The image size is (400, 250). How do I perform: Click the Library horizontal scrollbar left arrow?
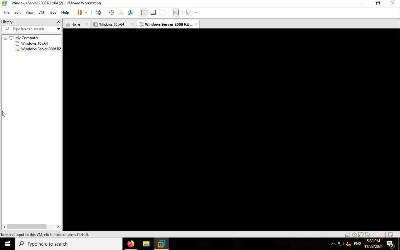click(x=4, y=227)
